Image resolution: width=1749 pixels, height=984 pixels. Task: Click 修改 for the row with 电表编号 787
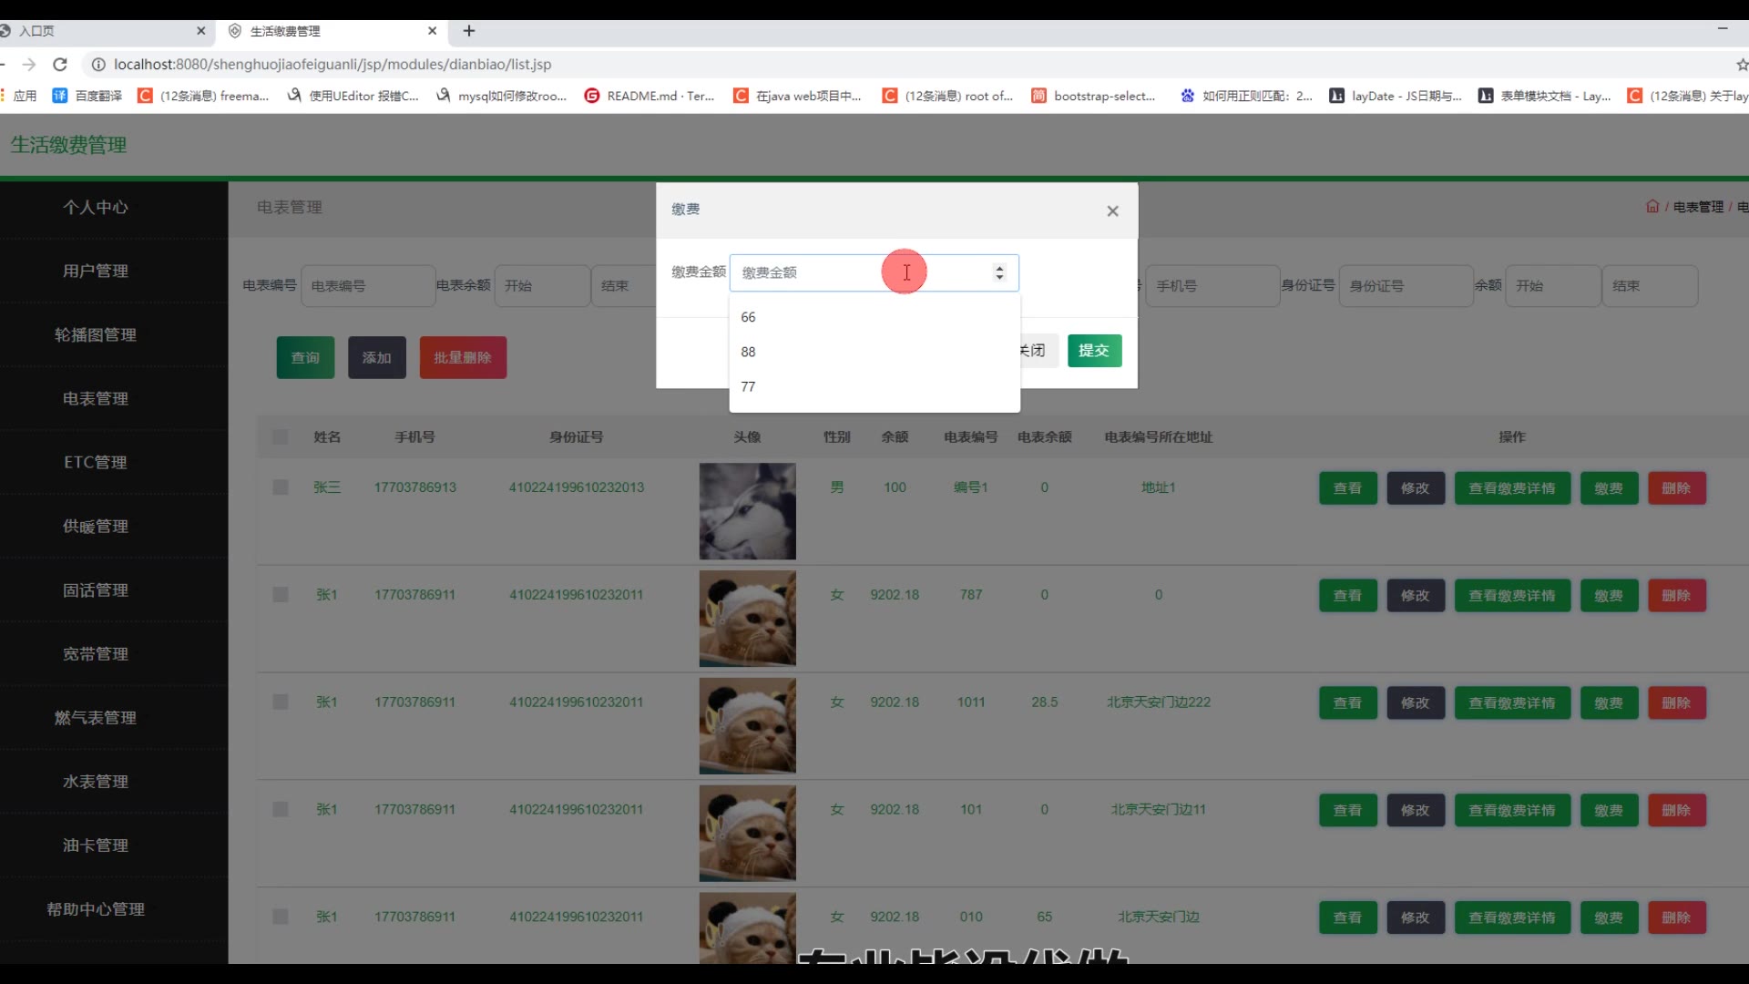(1415, 596)
